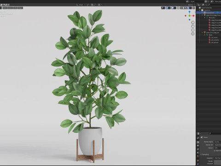Click the view layer browse icon

(212, 1)
